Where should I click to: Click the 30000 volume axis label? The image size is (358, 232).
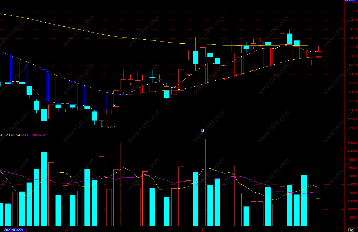click(352, 176)
